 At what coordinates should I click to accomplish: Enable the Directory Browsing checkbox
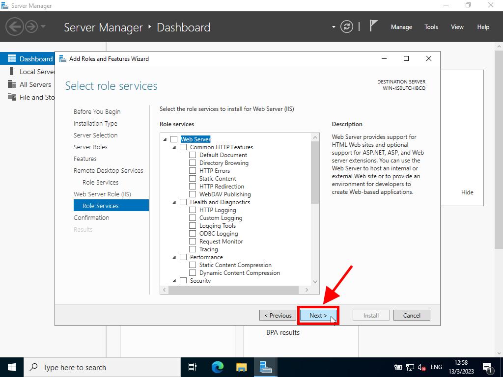(x=193, y=163)
